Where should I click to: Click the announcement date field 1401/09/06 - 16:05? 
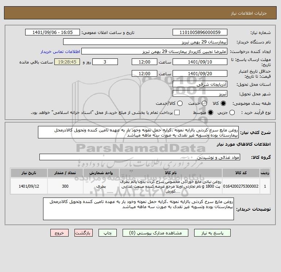53,32
